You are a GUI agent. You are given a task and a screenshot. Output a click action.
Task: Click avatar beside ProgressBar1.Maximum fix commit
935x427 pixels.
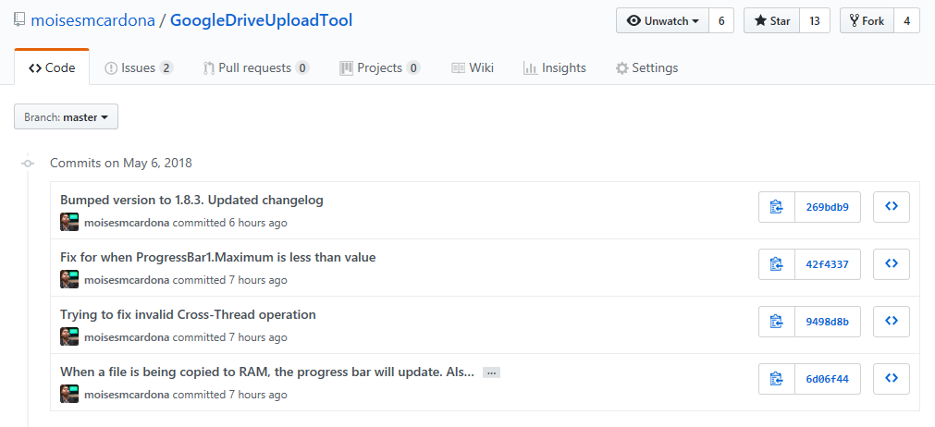69,279
